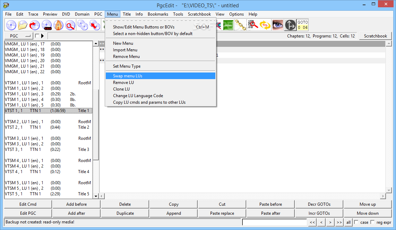The width and height of the screenshot is (396, 230).
Task: Click the yellow TCL arrows icon
Action: coord(265,25)
